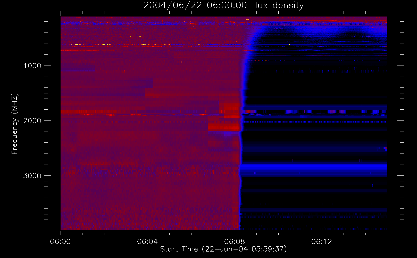Screen dimensions: 417x258
Task: Click the 06:08 time axis label
Action: (x=235, y=242)
